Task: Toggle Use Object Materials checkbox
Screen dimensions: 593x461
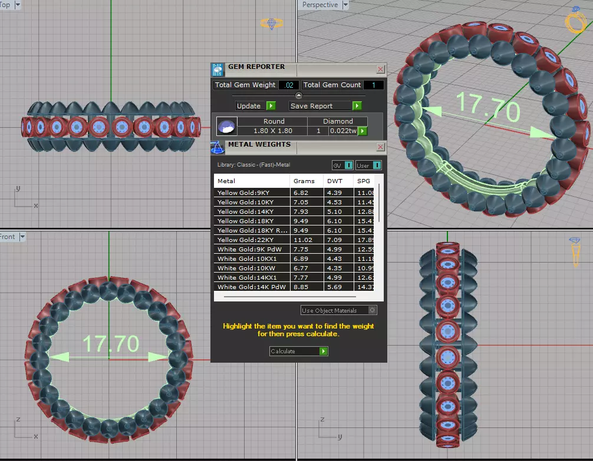Action: click(372, 310)
